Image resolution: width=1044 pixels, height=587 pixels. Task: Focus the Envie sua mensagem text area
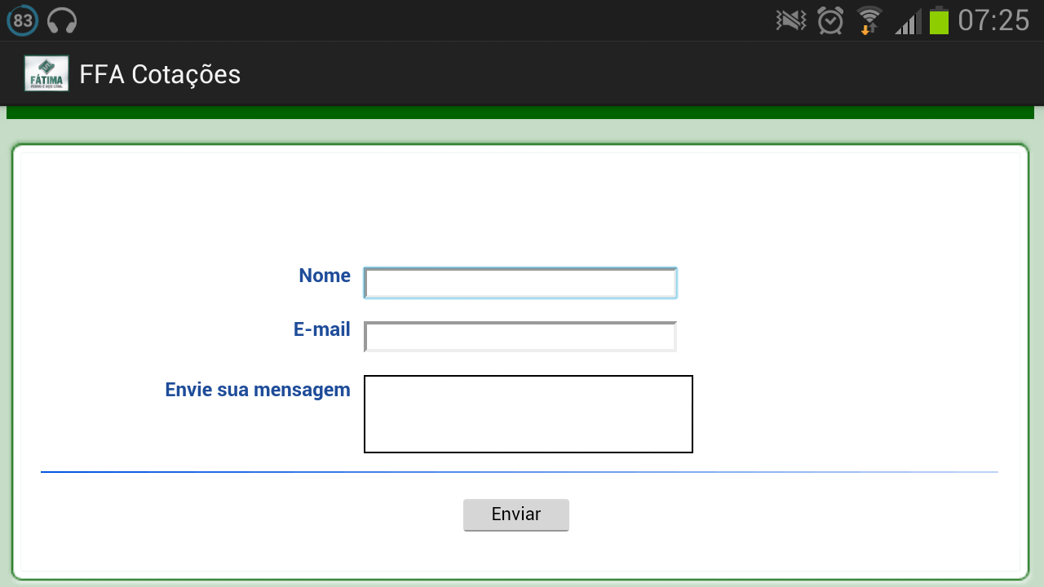[529, 414]
